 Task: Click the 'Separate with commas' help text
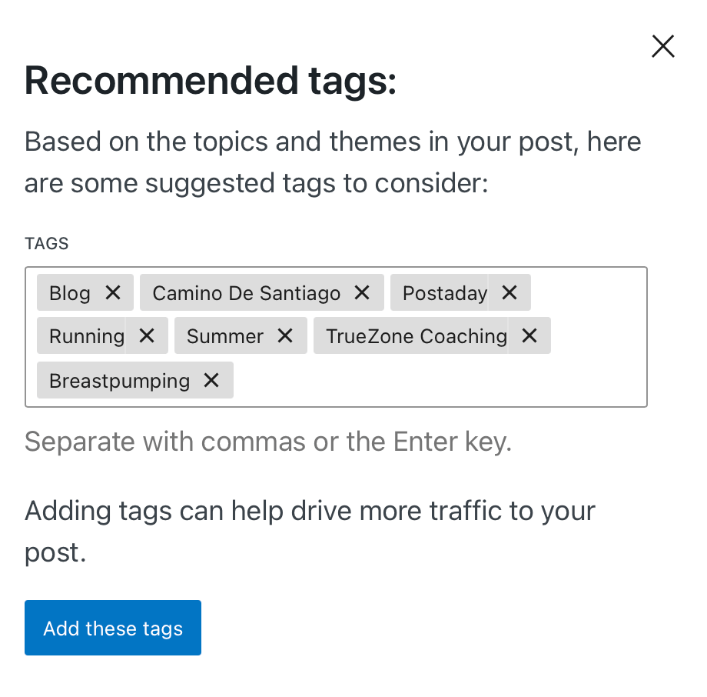[267, 442]
